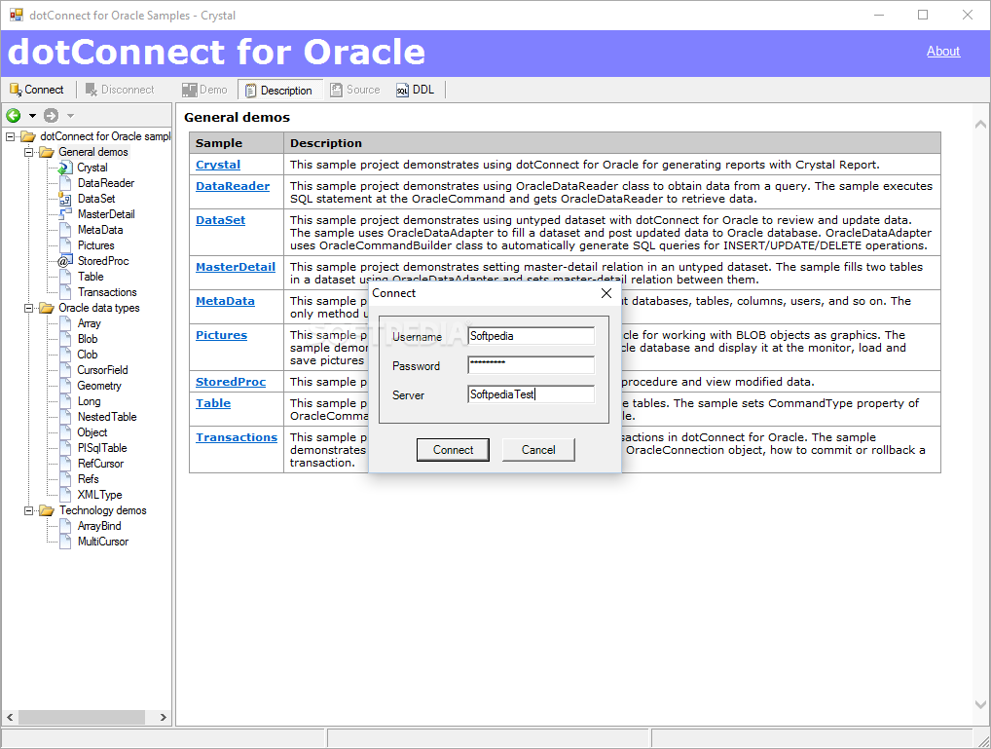The height and width of the screenshot is (749, 991).
Task: Click the DataReader document icon in tree
Action: point(65,183)
